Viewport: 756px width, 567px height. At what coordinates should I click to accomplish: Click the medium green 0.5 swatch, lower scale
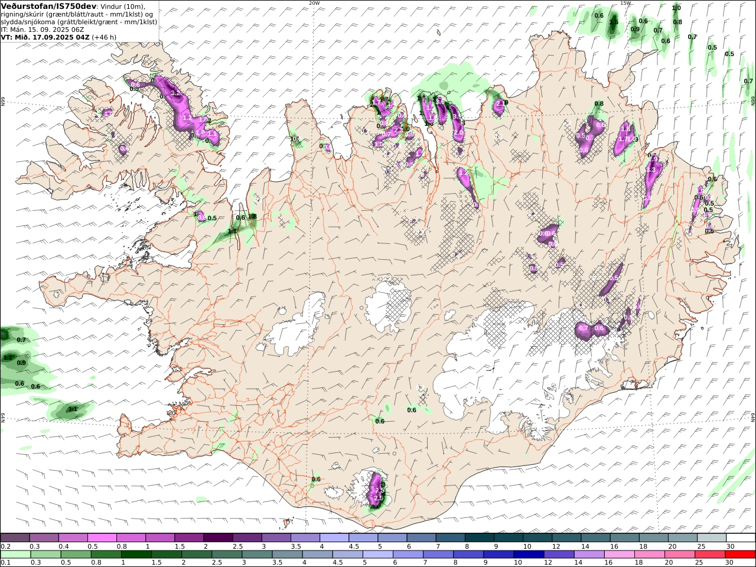pyautogui.click(x=76, y=555)
